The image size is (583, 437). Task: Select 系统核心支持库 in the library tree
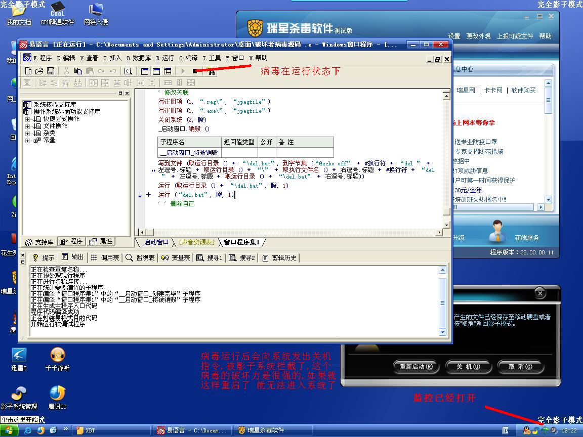[x=55, y=104]
